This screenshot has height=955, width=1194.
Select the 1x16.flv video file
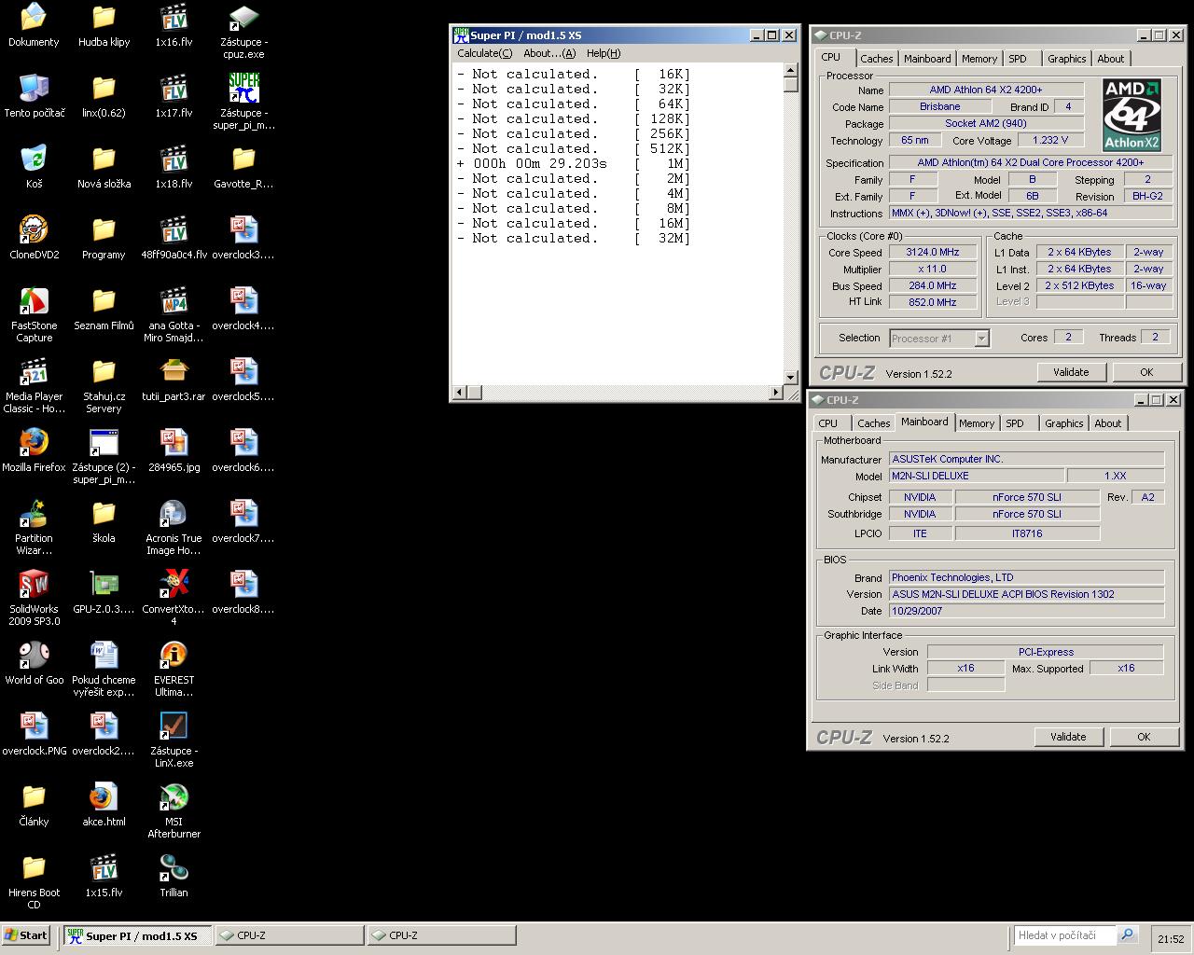[174, 26]
